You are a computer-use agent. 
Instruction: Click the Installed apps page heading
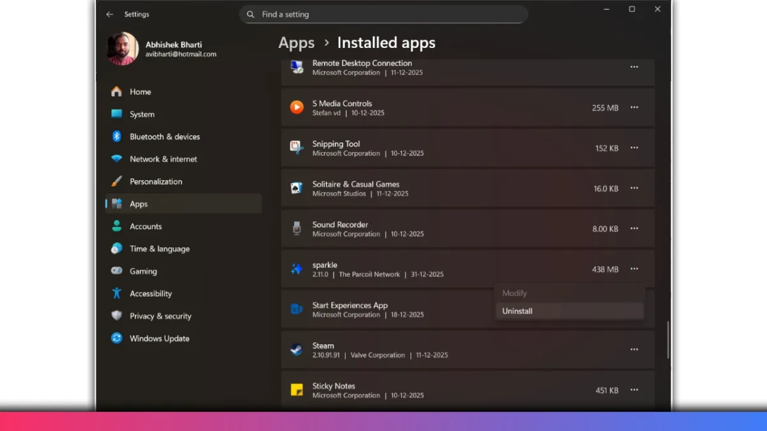pyautogui.click(x=386, y=43)
